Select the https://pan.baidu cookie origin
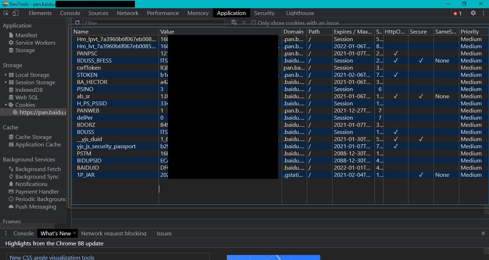The image size is (489, 260). (x=39, y=112)
